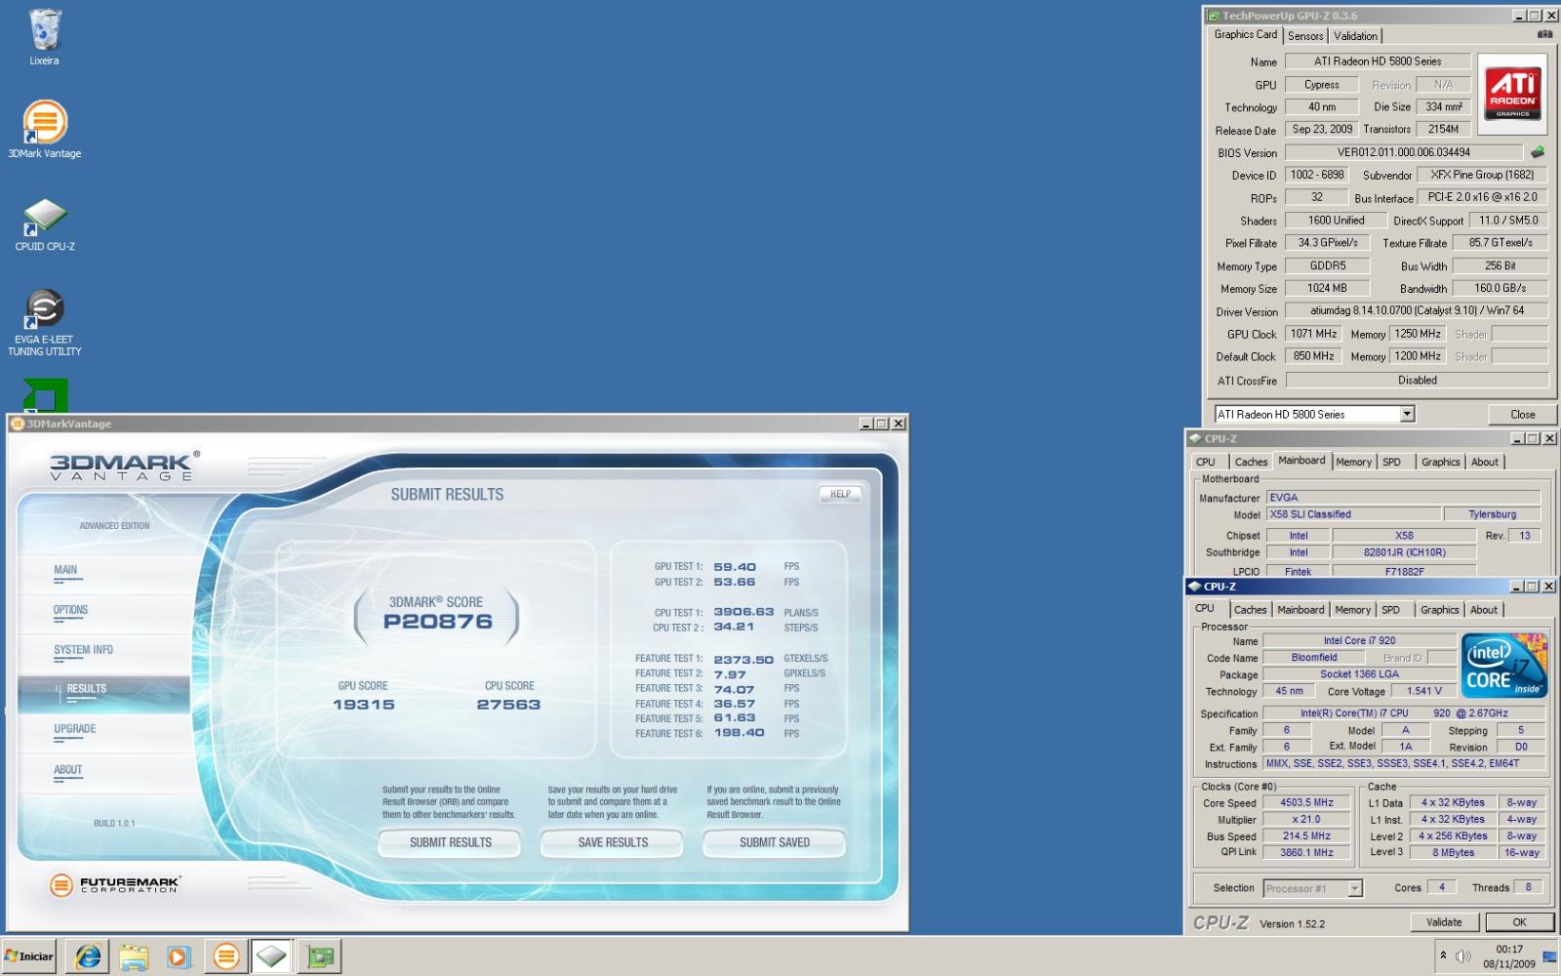The height and width of the screenshot is (976, 1561).
Task: Click the CPU-Z Core Speed 4503.5 MHz value
Action: pos(1306,803)
